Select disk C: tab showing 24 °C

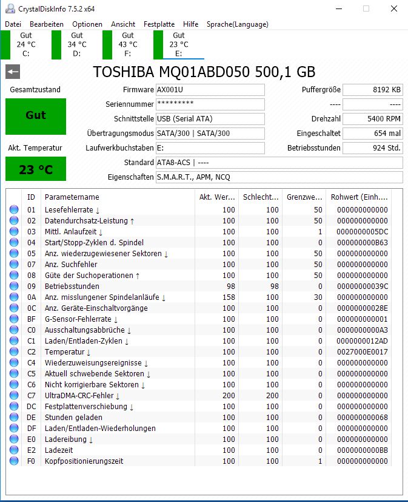[25, 44]
